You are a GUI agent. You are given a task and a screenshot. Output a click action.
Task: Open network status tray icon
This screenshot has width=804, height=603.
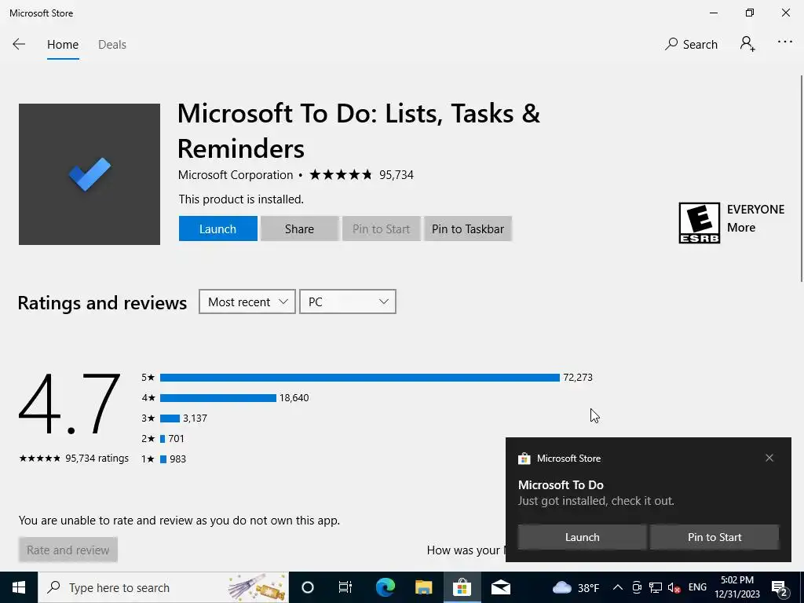click(x=656, y=587)
